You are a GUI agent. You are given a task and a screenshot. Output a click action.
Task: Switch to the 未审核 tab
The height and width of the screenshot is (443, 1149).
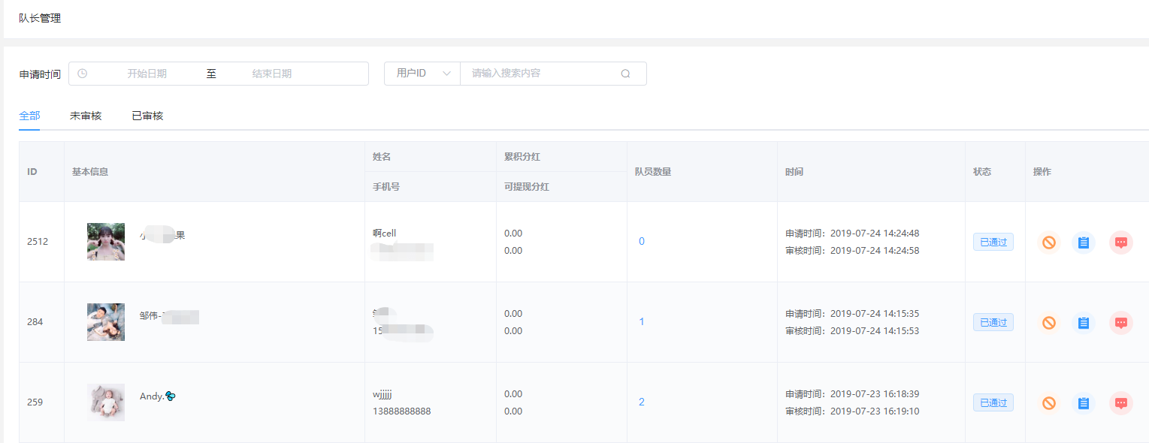86,116
